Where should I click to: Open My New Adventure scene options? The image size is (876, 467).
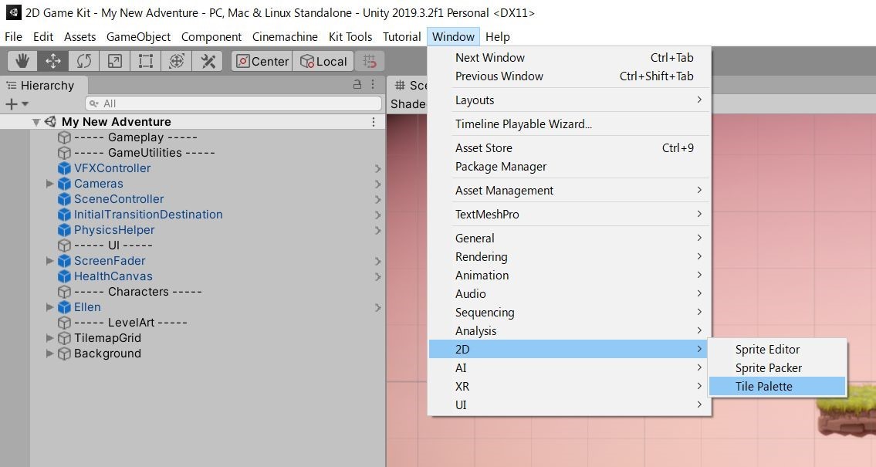pyautogui.click(x=374, y=122)
